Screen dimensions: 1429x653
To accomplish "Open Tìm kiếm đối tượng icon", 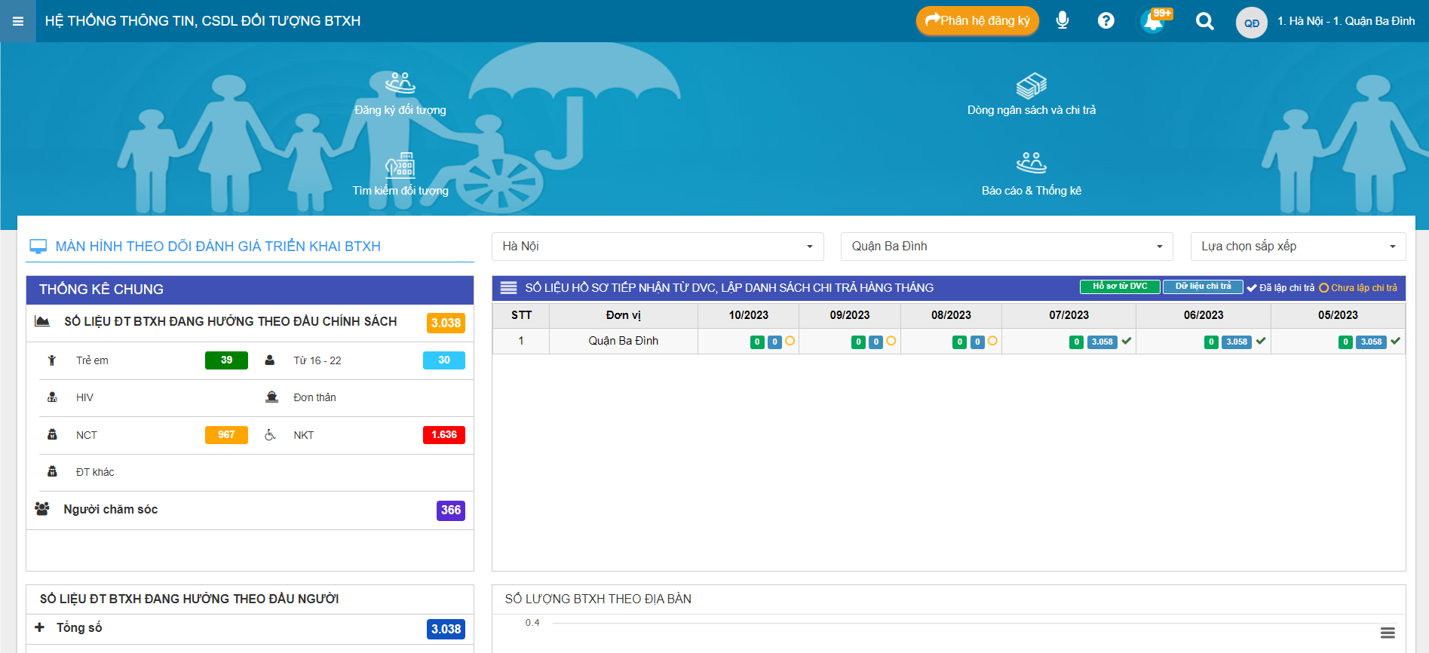I will pos(400,165).
